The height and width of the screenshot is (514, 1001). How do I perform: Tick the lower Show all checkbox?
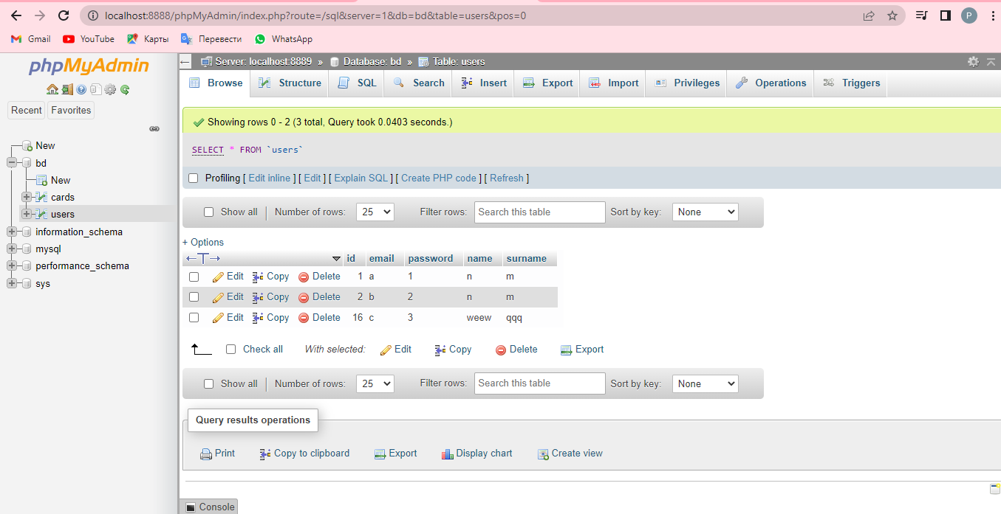(x=208, y=384)
